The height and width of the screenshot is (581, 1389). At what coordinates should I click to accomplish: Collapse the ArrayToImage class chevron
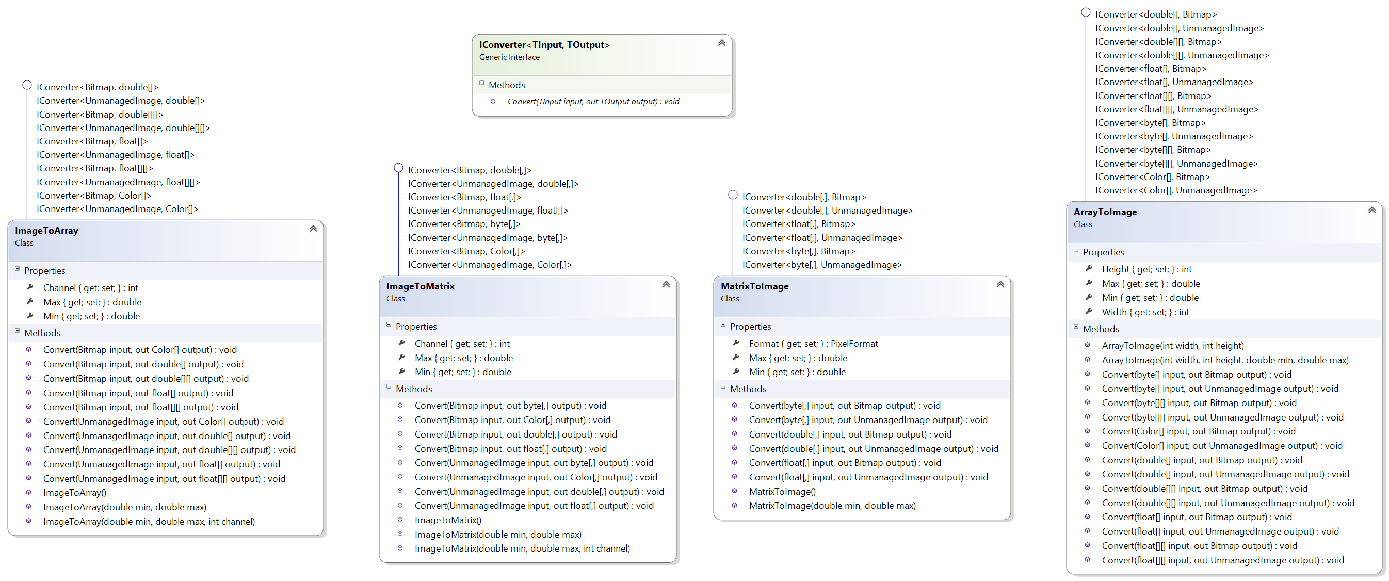tap(1372, 210)
